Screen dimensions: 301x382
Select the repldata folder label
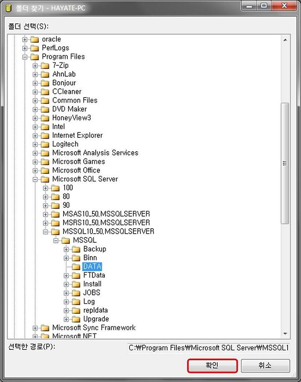click(96, 310)
